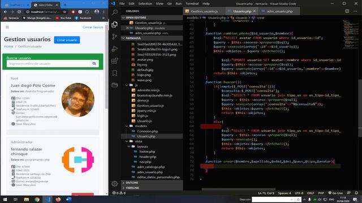Open avatar.png in the explorer
The width and height of the screenshot is (362, 203).
(x=145, y=60)
